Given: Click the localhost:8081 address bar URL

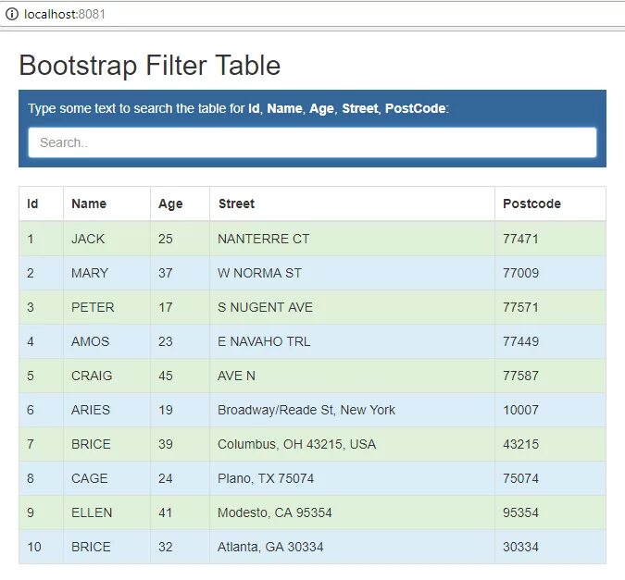Looking at the screenshot, I should (55, 15).
